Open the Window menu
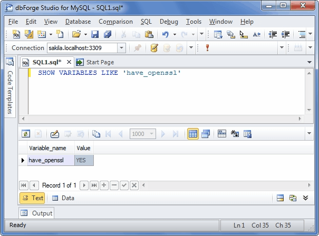 (221, 22)
